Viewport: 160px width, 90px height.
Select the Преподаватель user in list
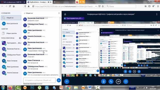pos(11,43)
